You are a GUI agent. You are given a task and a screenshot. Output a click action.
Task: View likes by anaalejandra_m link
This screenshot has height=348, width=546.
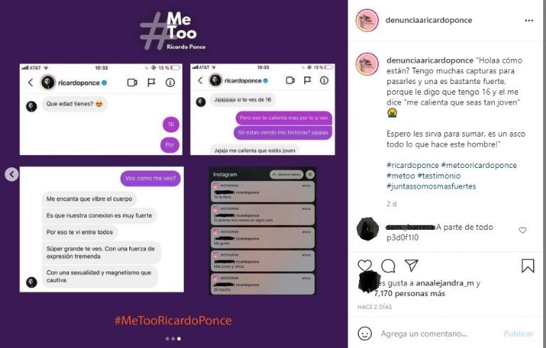[444, 283]
